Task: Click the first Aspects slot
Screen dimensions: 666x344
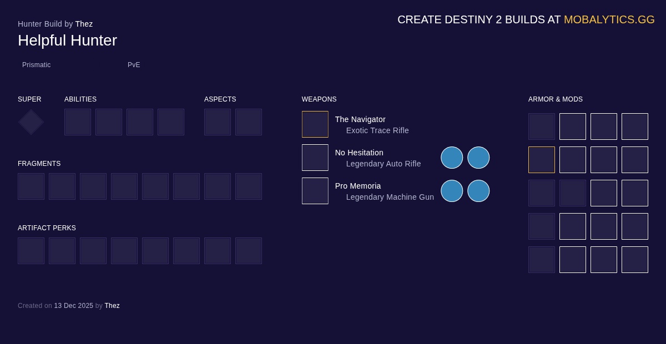Action: 218,122
